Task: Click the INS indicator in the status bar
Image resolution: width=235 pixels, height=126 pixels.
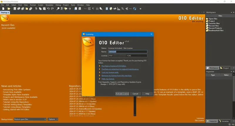Action: click(x=233, y=124)
